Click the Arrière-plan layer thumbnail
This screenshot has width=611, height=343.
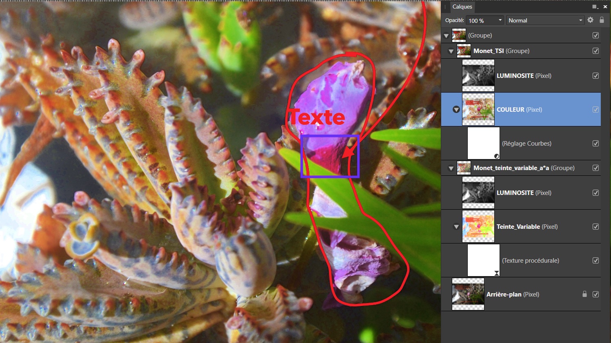coord(468,294)
